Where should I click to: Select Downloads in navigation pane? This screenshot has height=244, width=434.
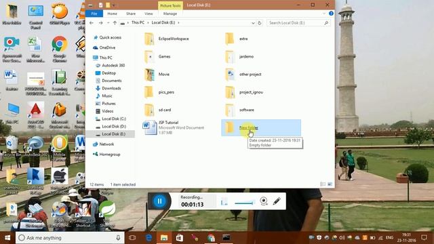[108, 88]
